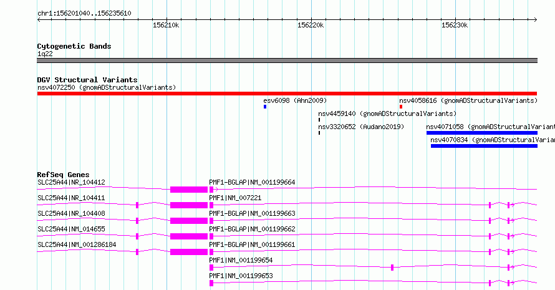Viewport: 555px width, 290px height.
Task: Select the 156220k ruler tick label
Action: (311, 25)
